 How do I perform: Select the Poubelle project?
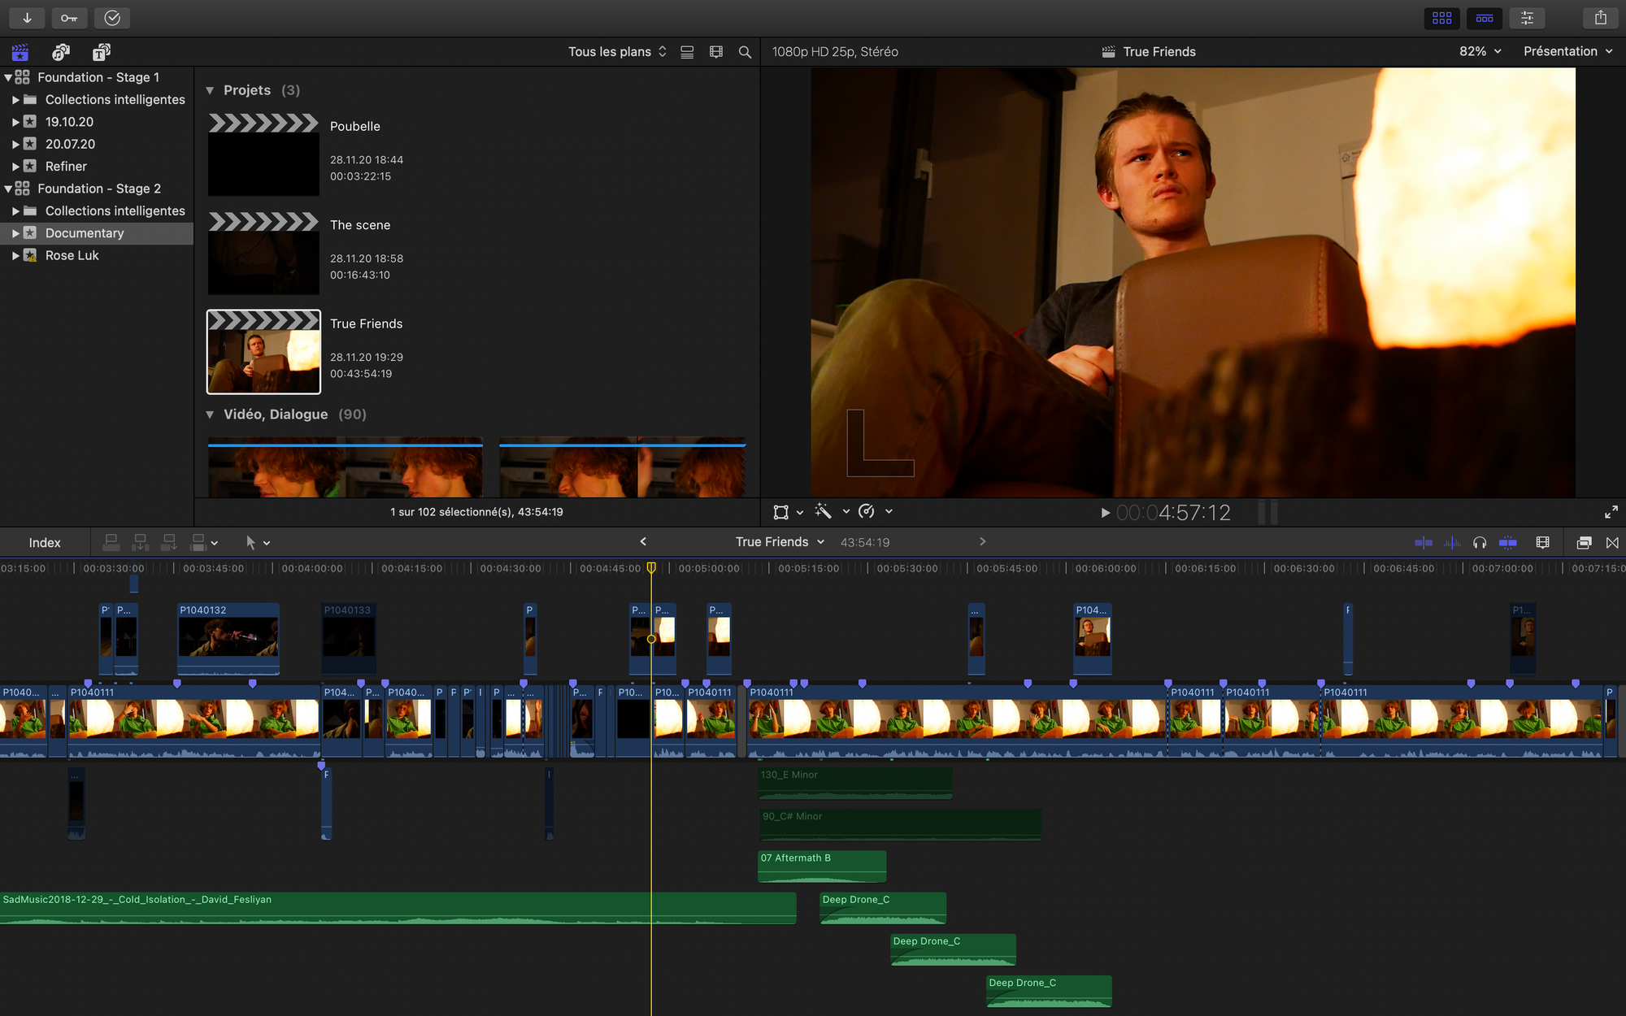pos(263,154)
